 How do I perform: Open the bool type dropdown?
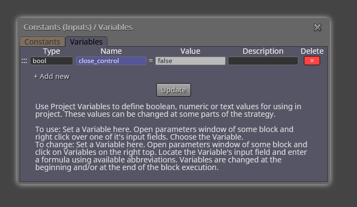(52, 61)
